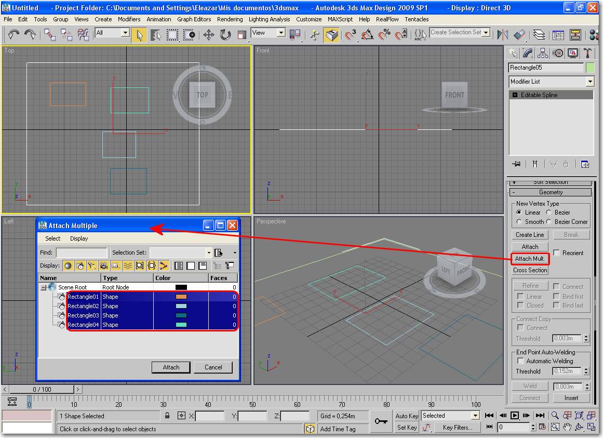Expand the Editable Spline stack entry
603x438 pixels.
pyautogui.click(x=515, y=95)
